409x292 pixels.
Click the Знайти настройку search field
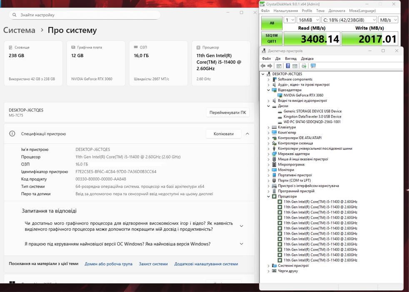click(x=85, y=15)
